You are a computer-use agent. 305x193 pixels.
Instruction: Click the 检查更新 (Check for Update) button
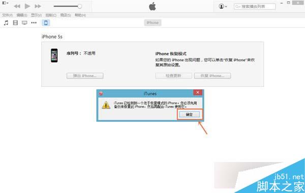coord(173,76)
